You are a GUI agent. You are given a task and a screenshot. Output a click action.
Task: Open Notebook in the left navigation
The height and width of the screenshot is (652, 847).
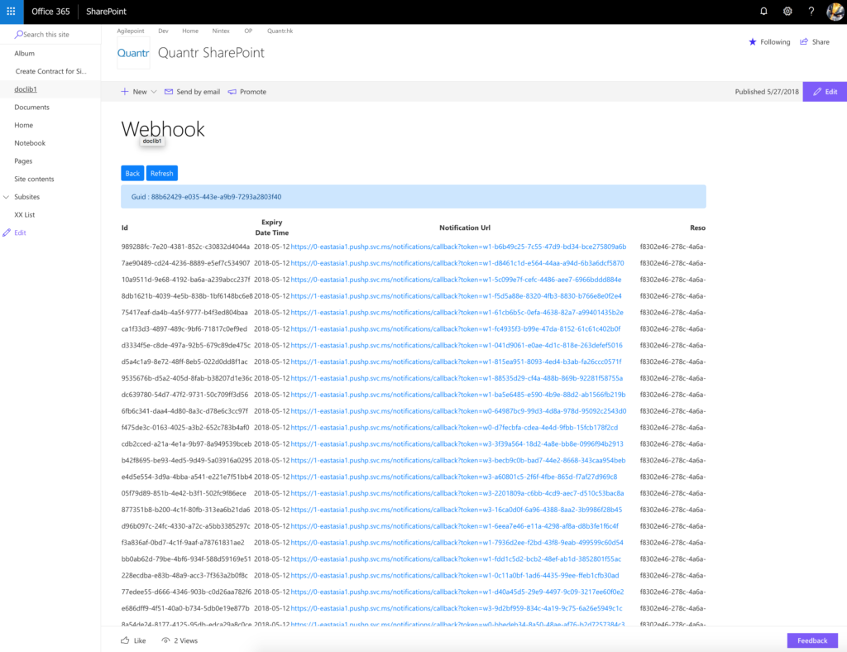coord(30,143)
